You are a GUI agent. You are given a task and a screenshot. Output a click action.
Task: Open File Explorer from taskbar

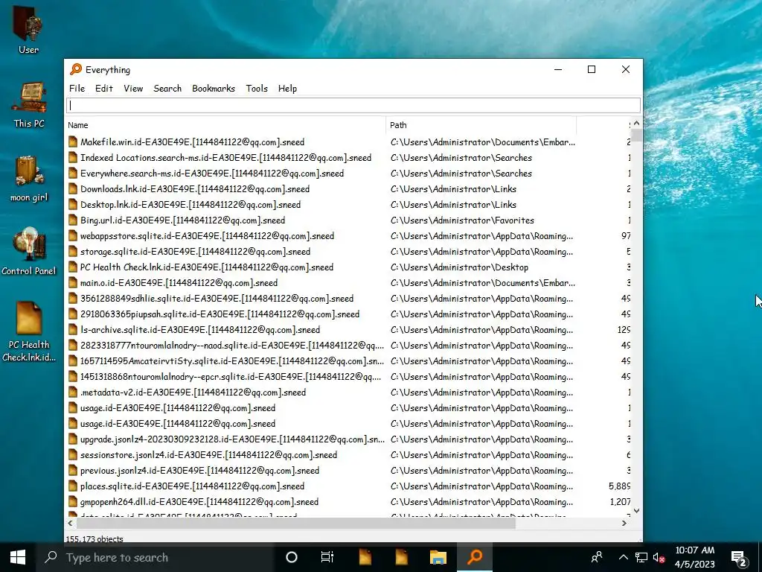click(438, 557)
